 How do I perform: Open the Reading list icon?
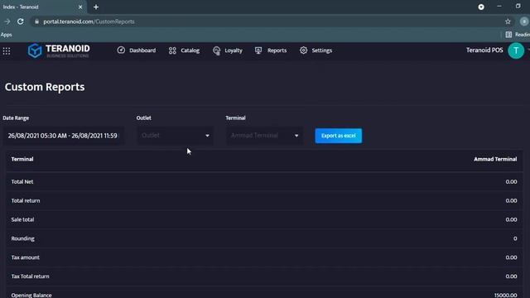pyautogui.click(x=508, y=35)
